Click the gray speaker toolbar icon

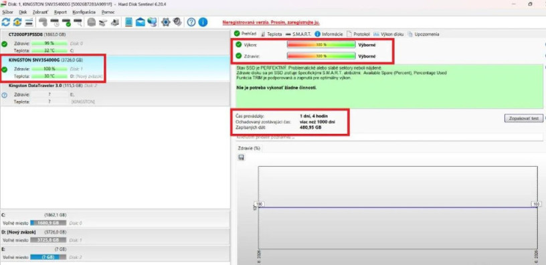tap(177, 22)
